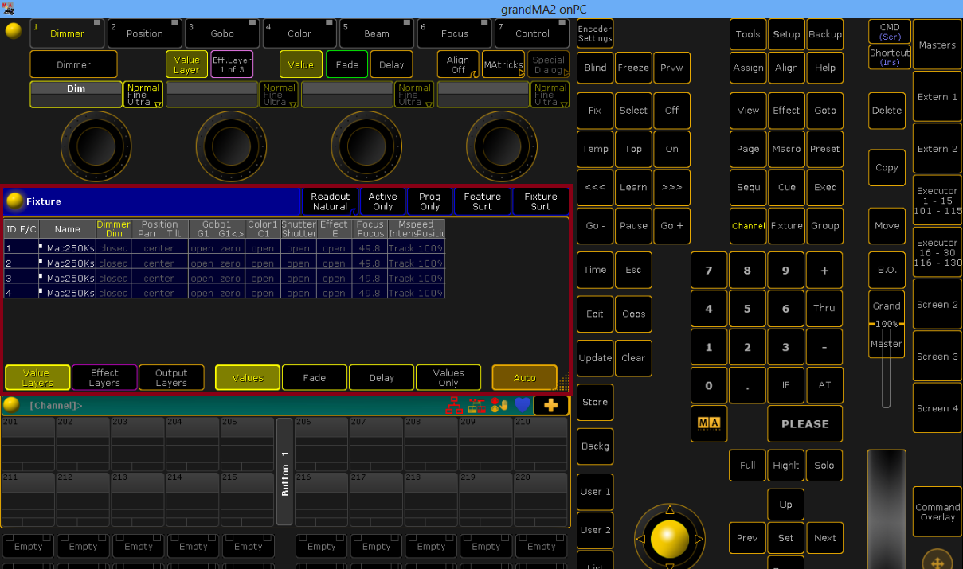The height and width of the screenshot is (569, 963).
Task: Toggle Feature Sort in the Fixture sheet
Action: (x=483, y=201)
